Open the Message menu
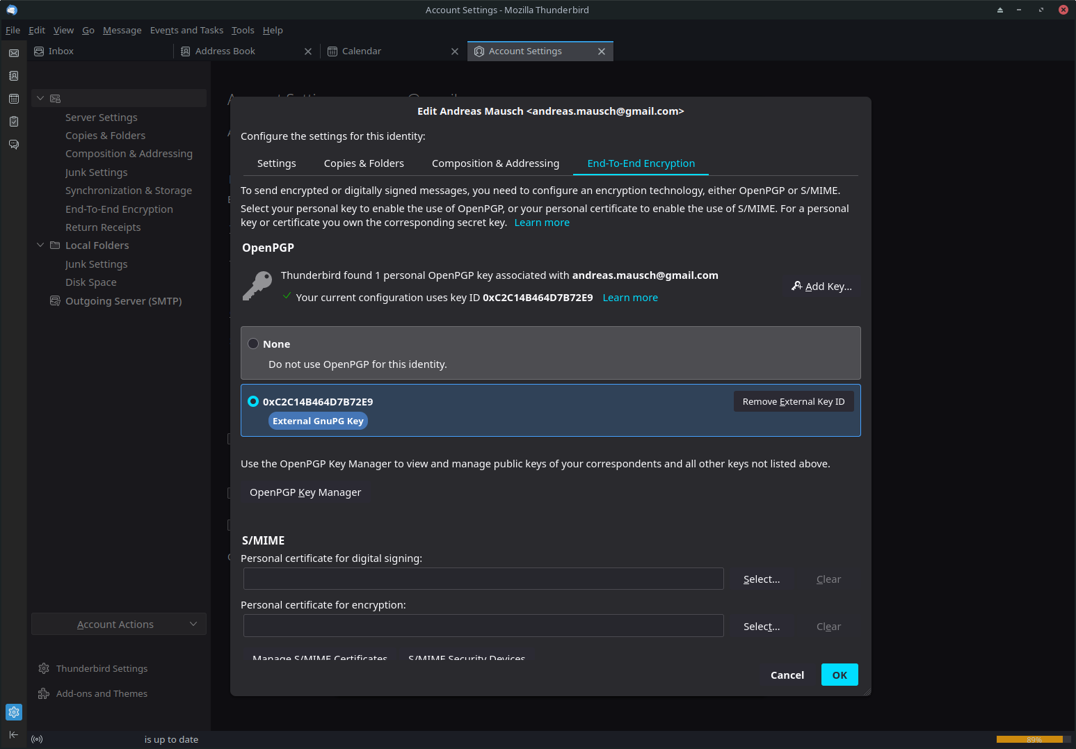This screenshot has width=1076, height=749. tap(122, 30)
